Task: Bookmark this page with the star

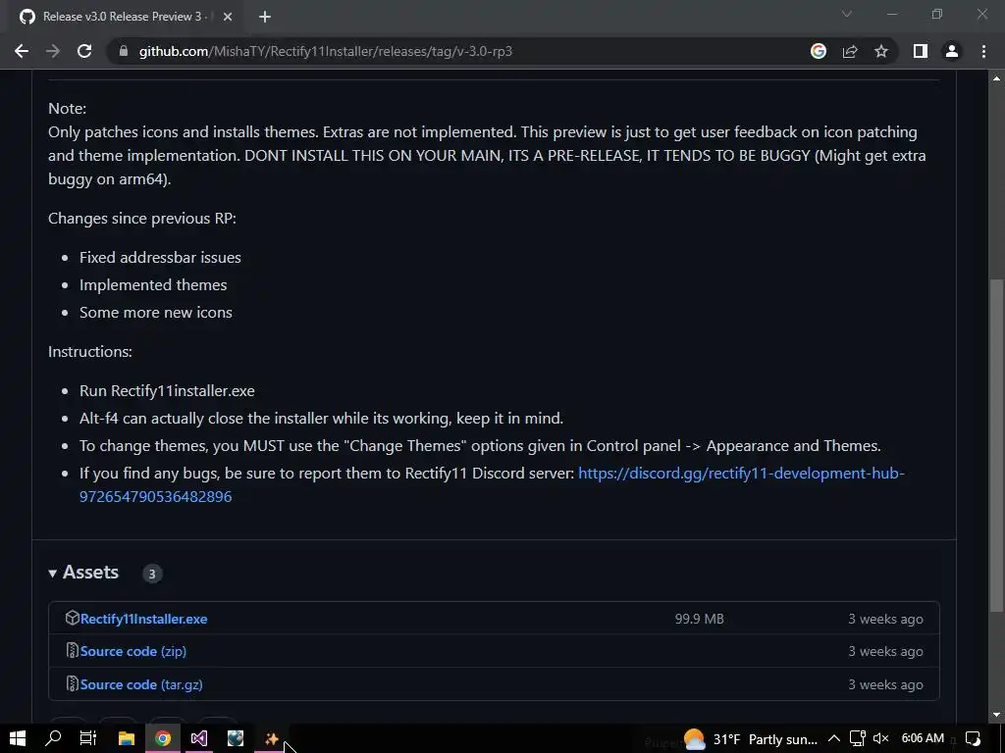Action: pyautogui.click(x=881, y=51)
